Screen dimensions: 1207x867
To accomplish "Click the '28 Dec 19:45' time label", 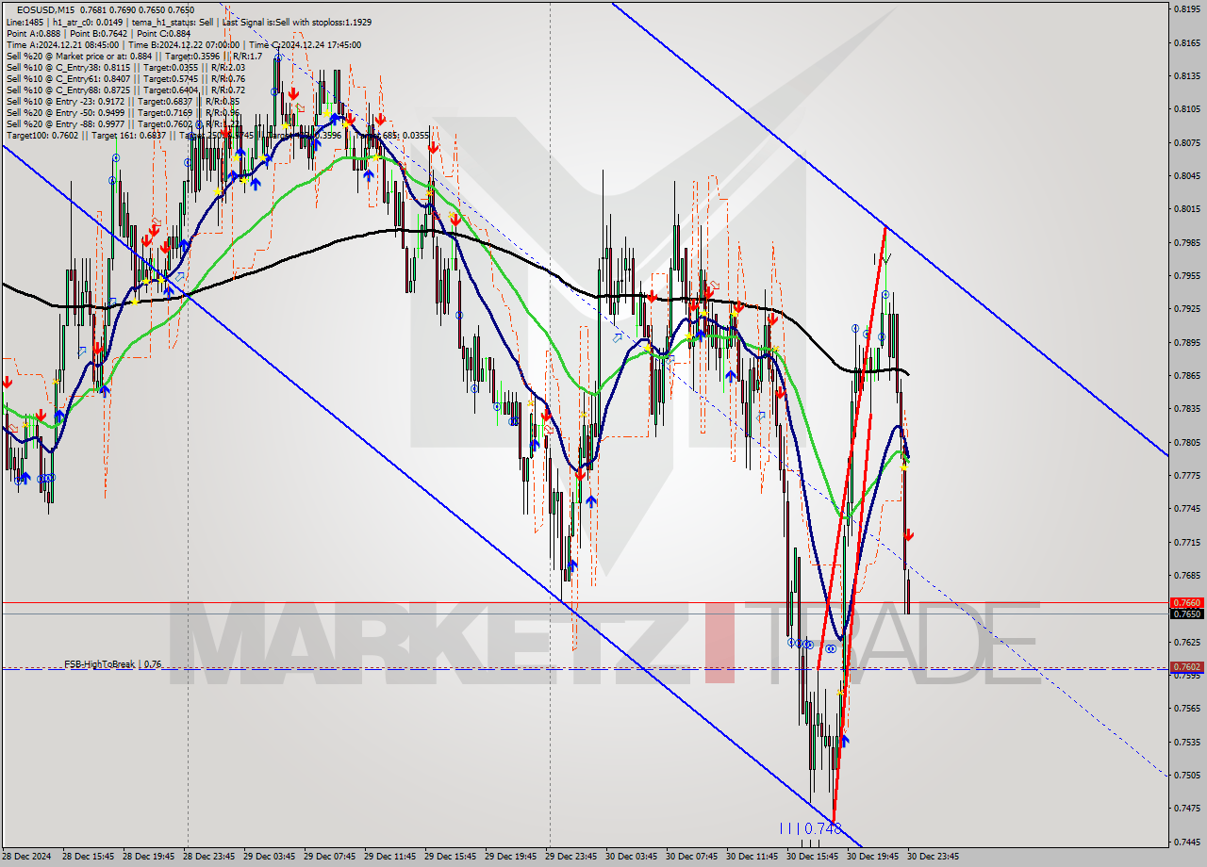I will click(x=149, y=857).
